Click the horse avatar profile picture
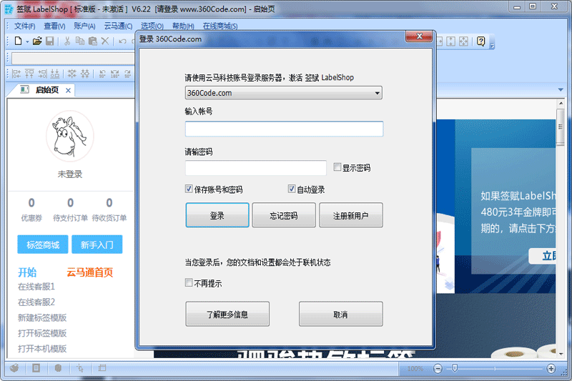Image resolution: width=572 pixels, height=381 pixels. (x=69, y=137)
